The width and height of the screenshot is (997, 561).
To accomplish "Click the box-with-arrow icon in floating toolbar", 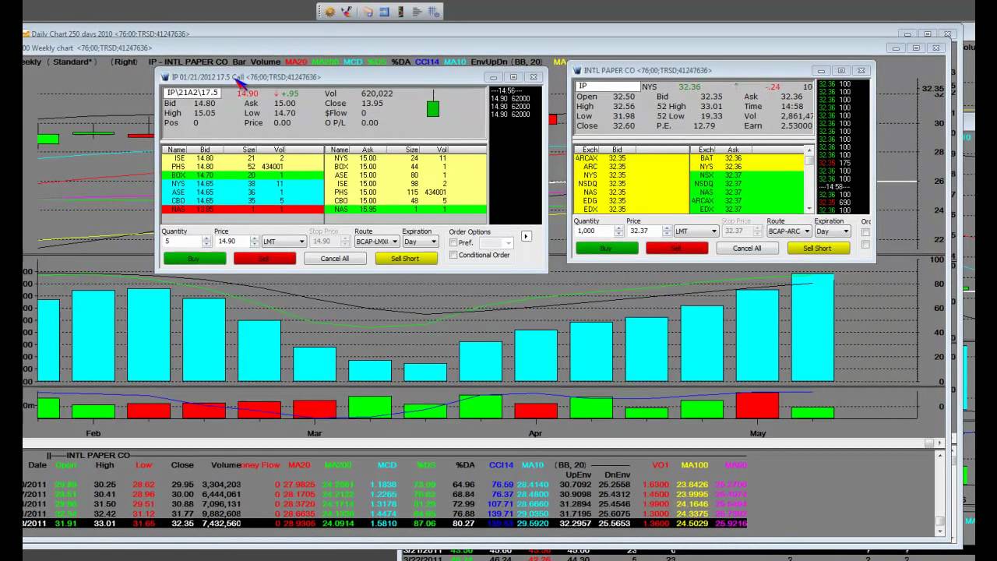I will (368, 12).
